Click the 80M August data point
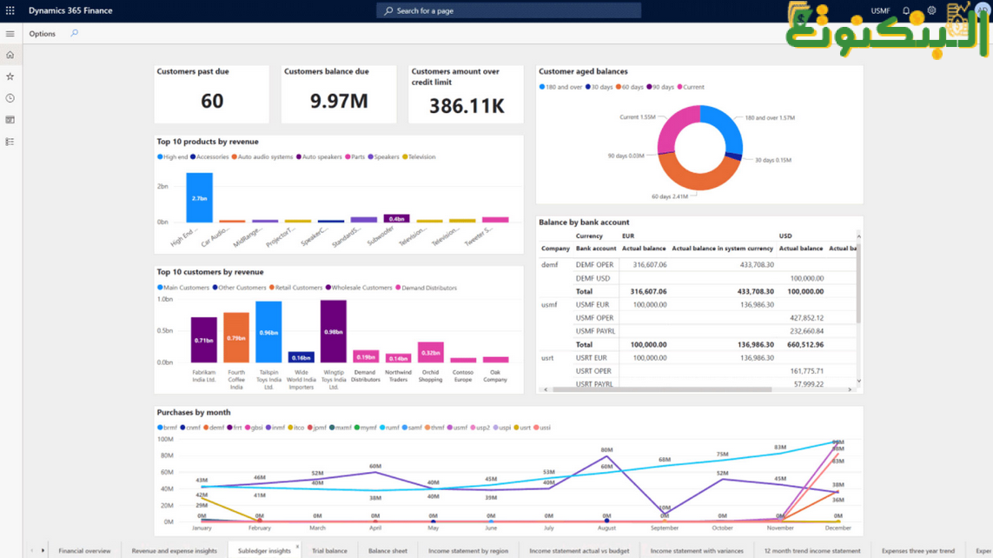The height and width of the screenshot is (558, 993). [606, 456]
